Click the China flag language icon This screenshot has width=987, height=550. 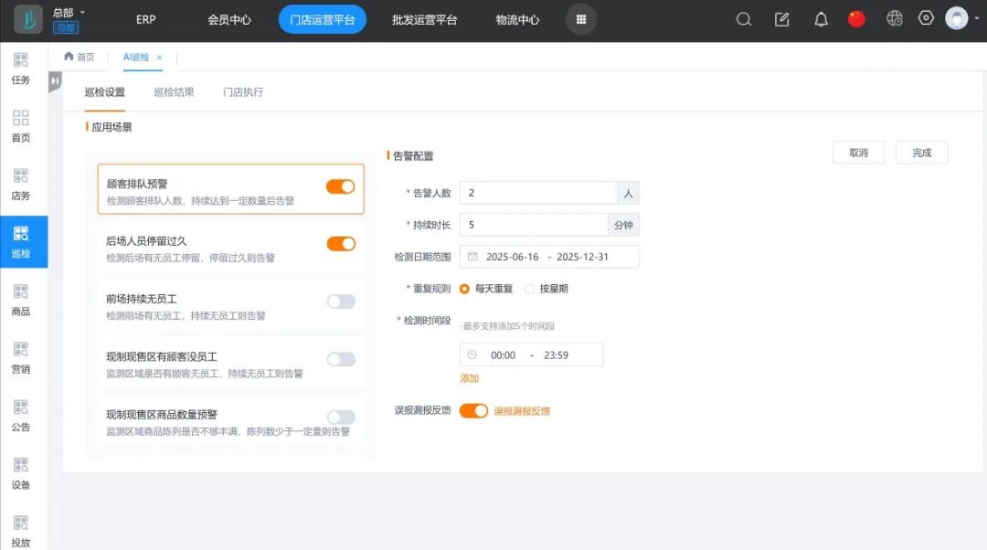click(856, 19)
